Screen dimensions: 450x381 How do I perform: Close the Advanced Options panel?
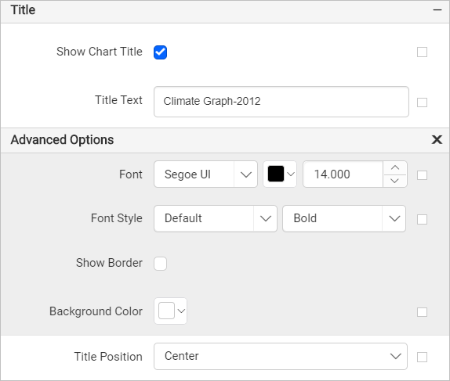(x=437, y=139)
